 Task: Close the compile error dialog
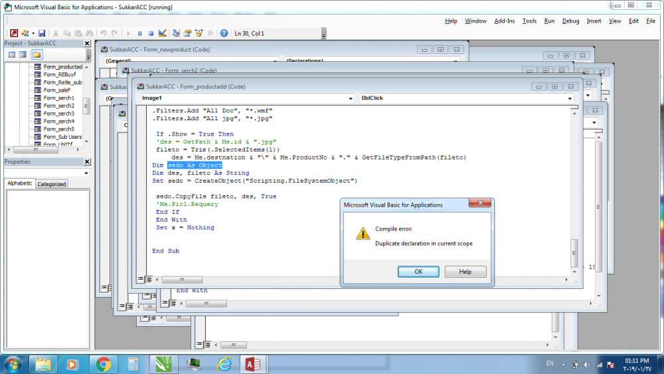tap(480, 203)
